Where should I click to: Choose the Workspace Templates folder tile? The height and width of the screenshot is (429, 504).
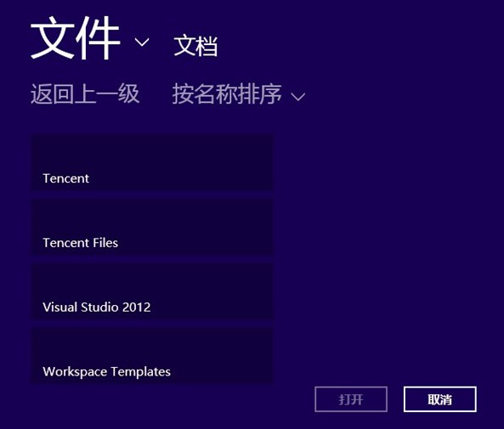pyautogui.click(x=152, y=356)
